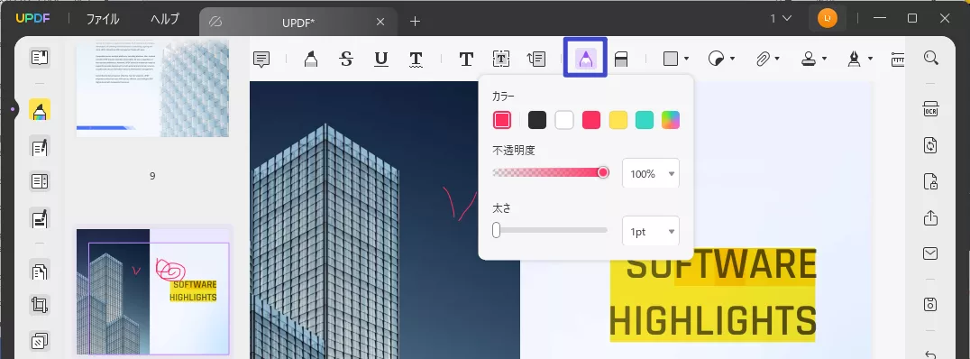Click the HIGHLIGHTS highlighted heading text
Viewport: 970px width, 359px height.
click(713, 321)
